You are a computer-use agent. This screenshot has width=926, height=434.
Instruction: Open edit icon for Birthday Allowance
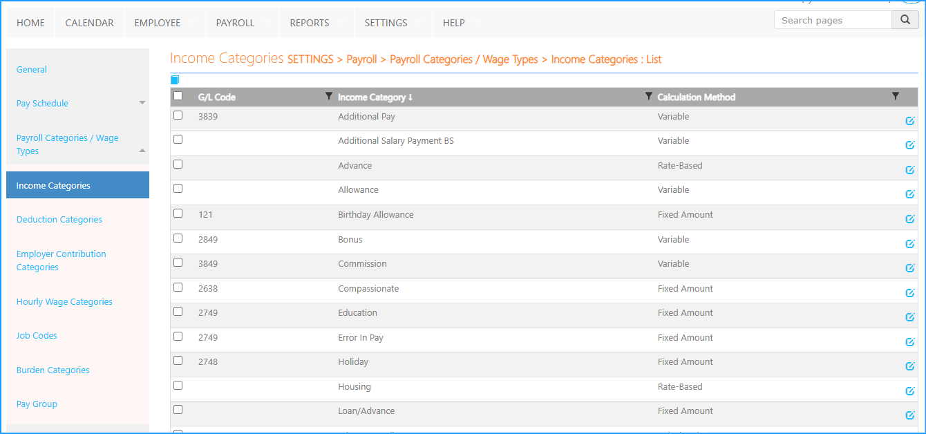[x=910, y=219]
